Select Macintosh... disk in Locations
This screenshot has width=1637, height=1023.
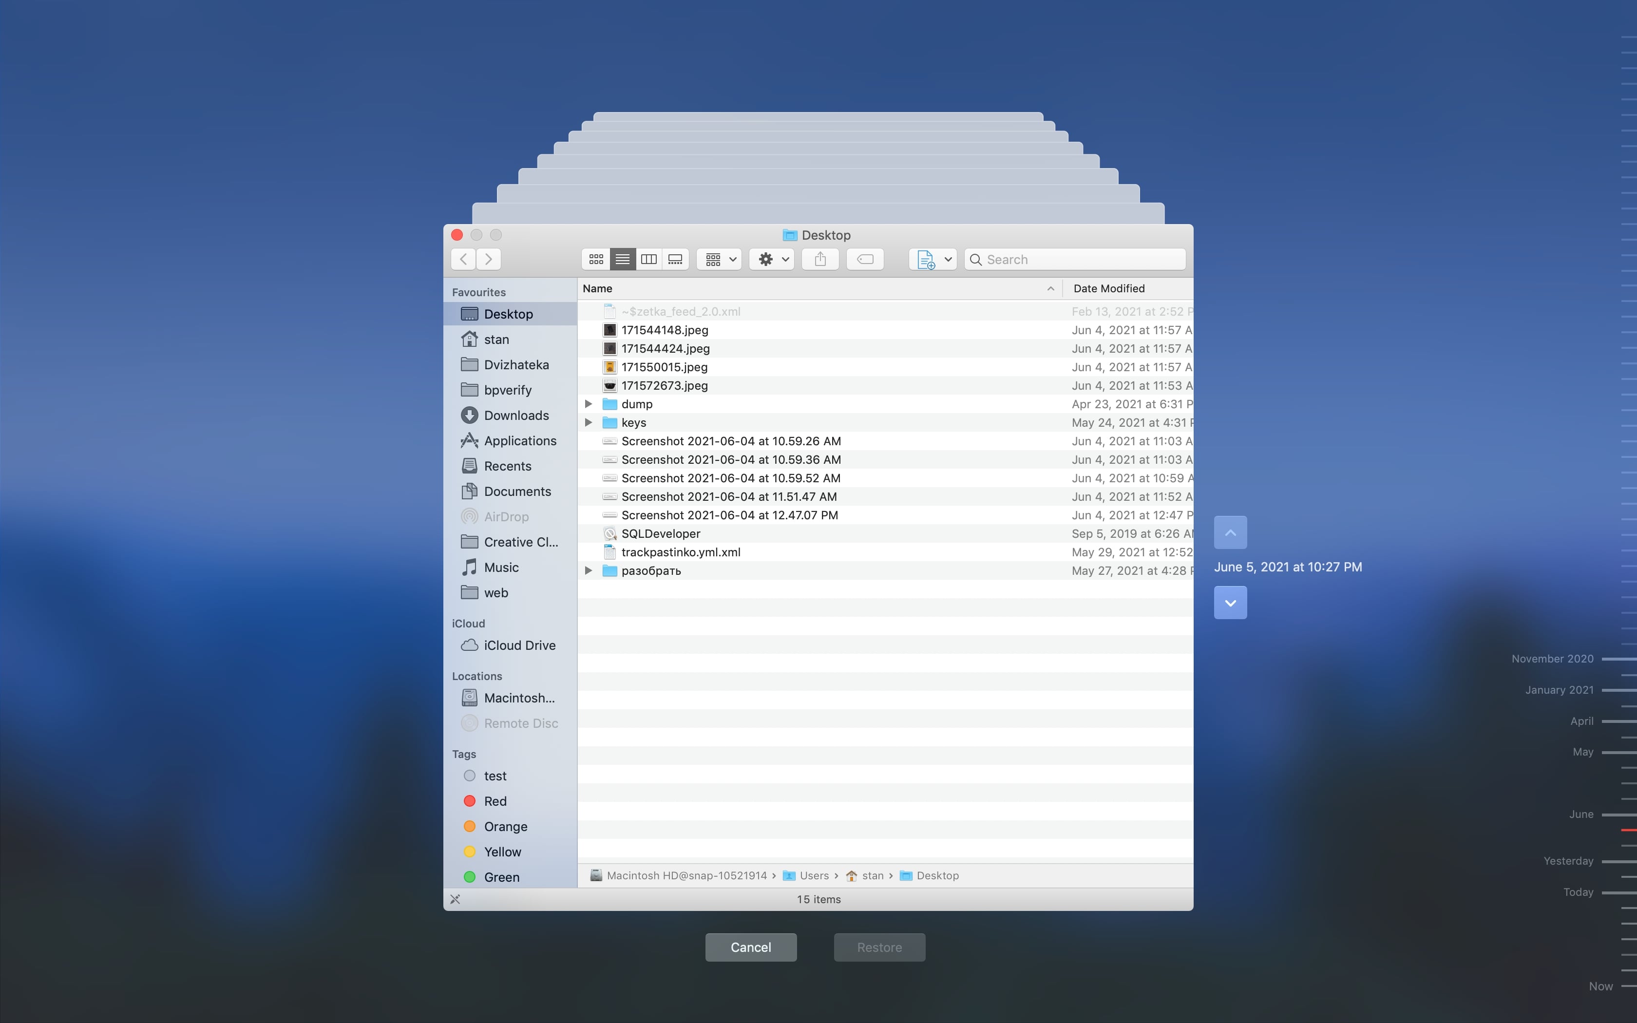(x=510, y=698)
